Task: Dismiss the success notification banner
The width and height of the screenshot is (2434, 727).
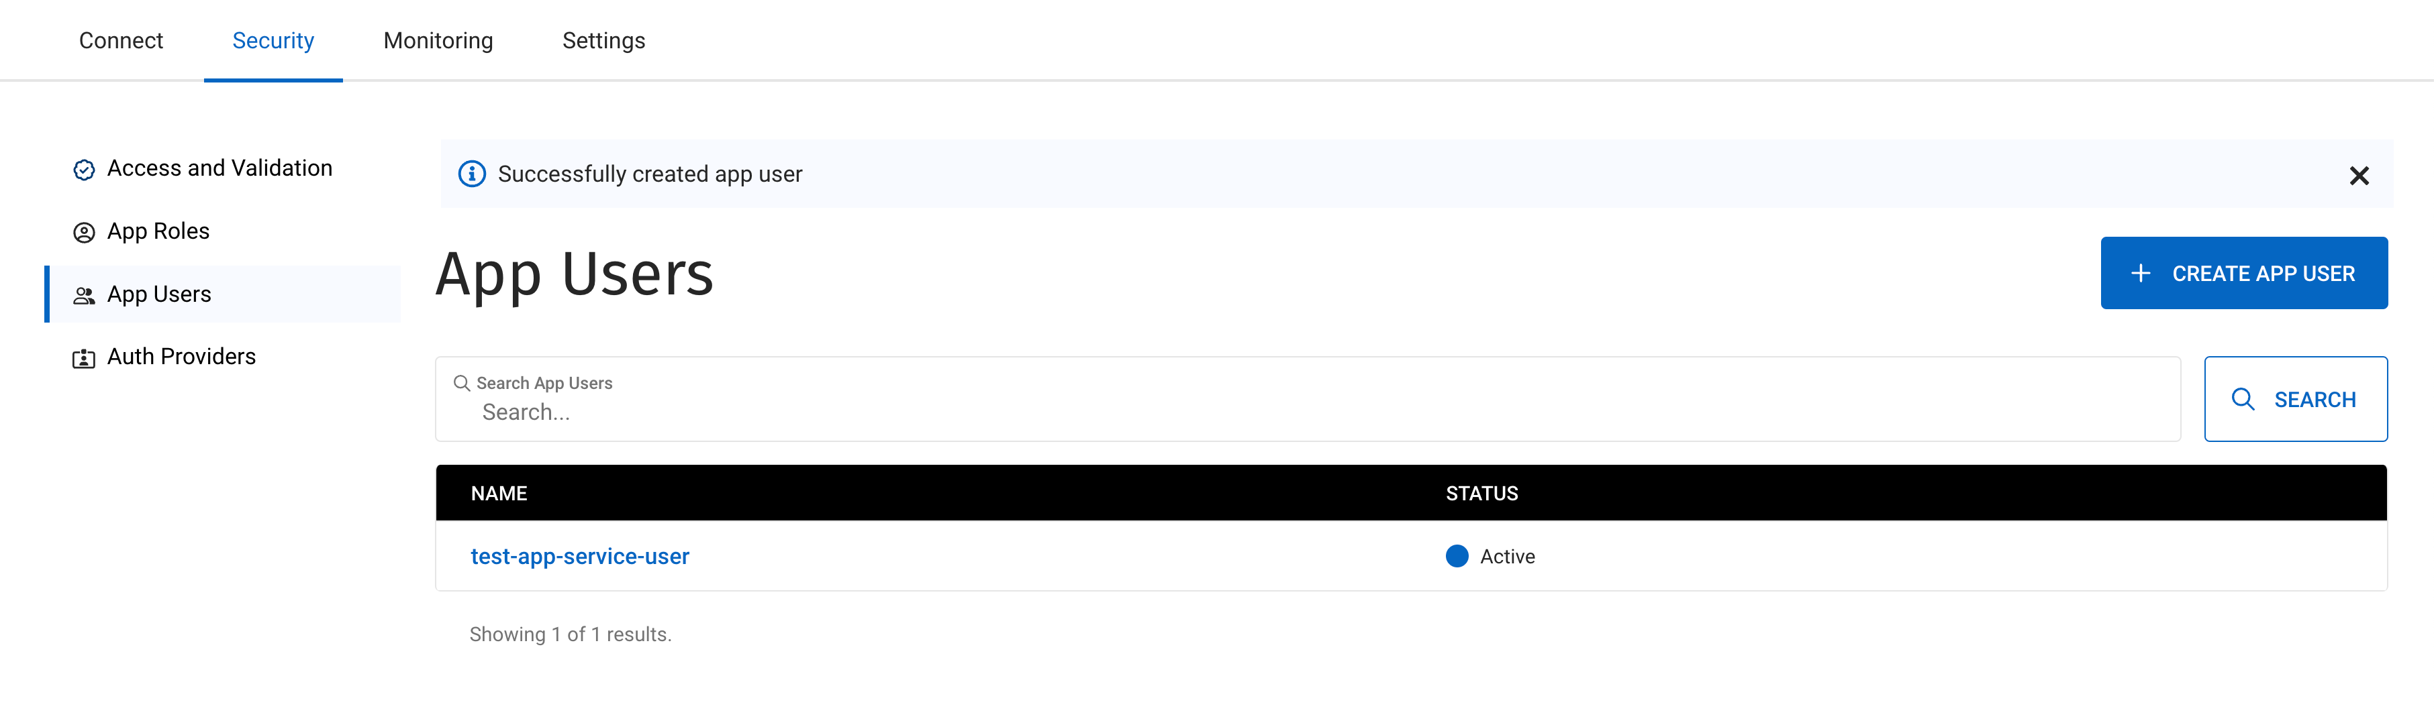Action: pos(2359,176)
